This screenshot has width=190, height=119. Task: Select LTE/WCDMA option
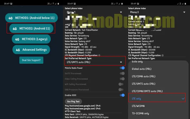pyautogui.click(x=138, y=106)
